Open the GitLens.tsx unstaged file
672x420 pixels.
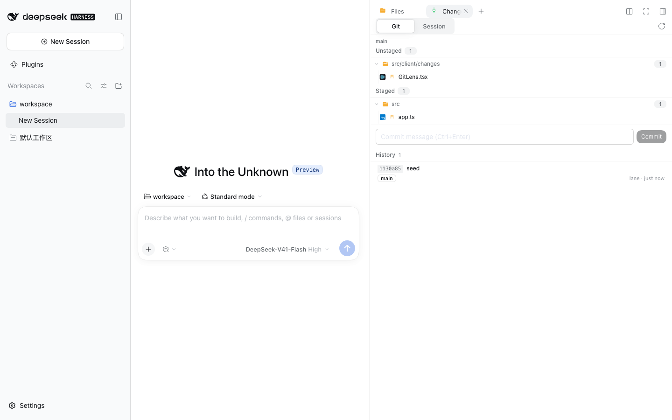pyautogui.click(x=521, y=77)
